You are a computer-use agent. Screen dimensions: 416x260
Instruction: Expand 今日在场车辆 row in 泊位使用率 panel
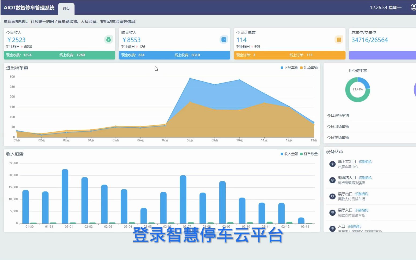(x=339, y=137)
